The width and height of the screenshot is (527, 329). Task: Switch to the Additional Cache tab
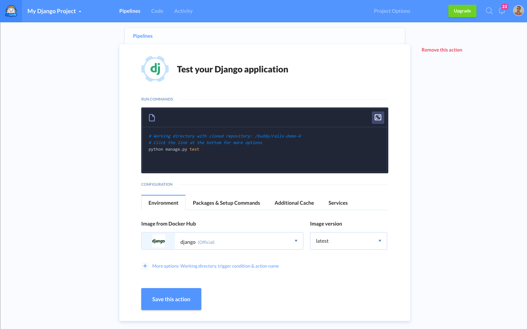[x=294, y=203]
